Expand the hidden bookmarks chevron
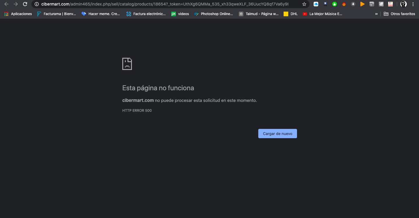Image resolution: width=419 pixels, height=218 pixels. (x=376, y=14)
